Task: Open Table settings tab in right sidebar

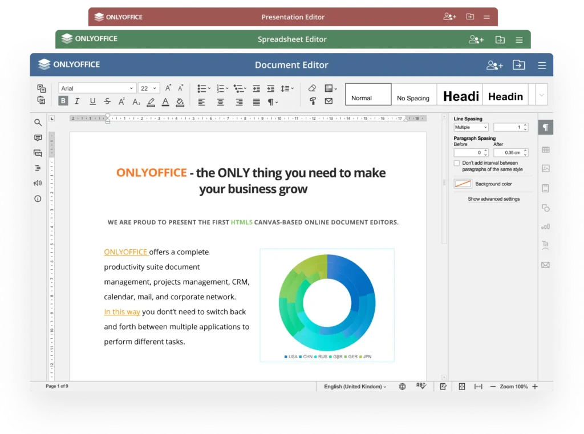Action: (x=546, y=150)
